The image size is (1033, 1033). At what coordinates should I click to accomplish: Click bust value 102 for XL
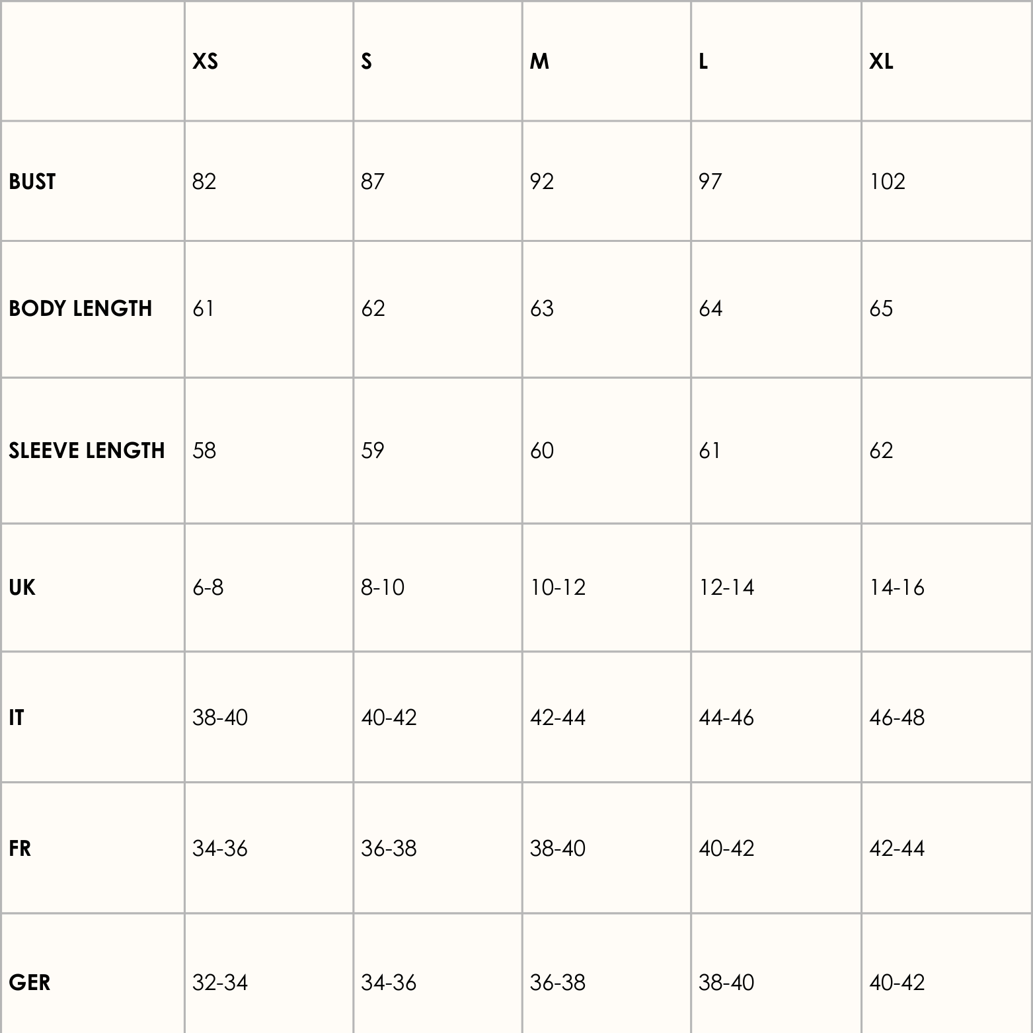[887, 182]
